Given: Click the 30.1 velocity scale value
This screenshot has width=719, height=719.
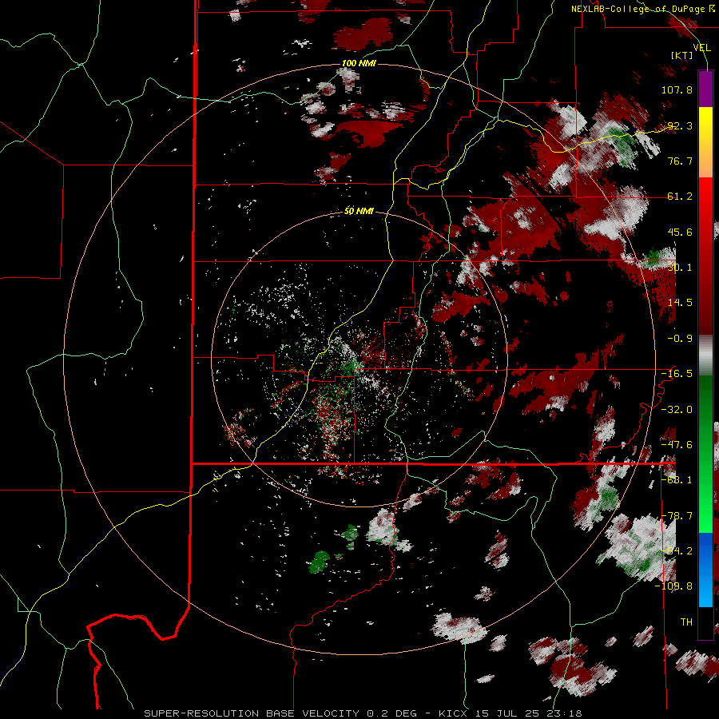Looking at the screenshot, I should coord(680,268).
